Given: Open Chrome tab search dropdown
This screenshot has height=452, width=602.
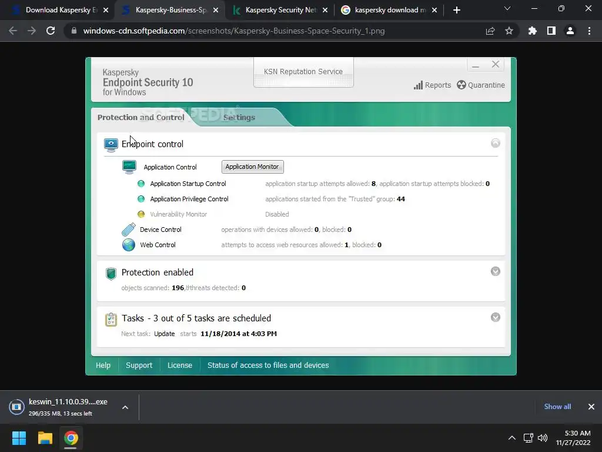Looking at the screenshot, I should point(507,8).
